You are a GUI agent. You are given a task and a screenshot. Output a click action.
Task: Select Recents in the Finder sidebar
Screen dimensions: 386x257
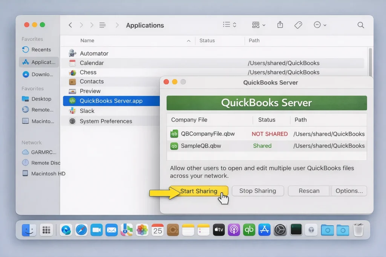click(39, 50)
